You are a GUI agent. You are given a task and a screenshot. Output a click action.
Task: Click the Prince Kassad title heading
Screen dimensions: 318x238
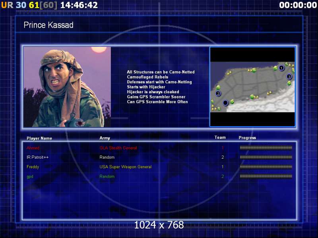48,25
